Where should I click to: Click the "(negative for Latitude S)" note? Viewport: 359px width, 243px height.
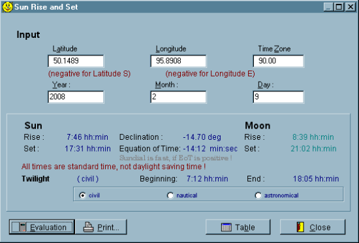click(89, 74)
